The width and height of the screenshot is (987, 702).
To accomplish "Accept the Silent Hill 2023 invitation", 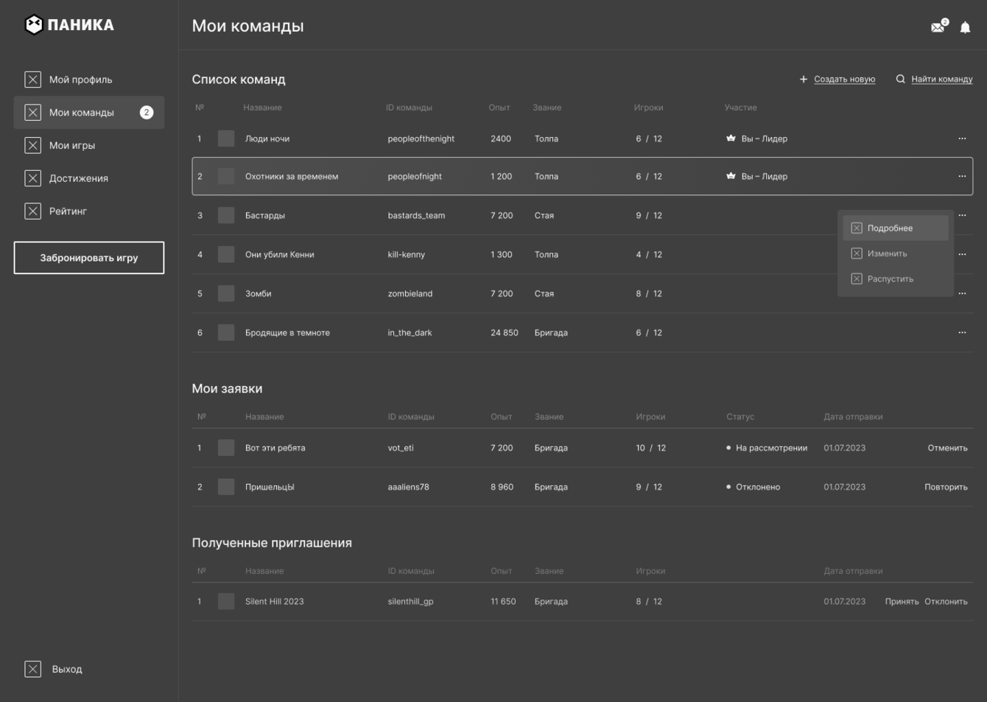I will 902,602.
